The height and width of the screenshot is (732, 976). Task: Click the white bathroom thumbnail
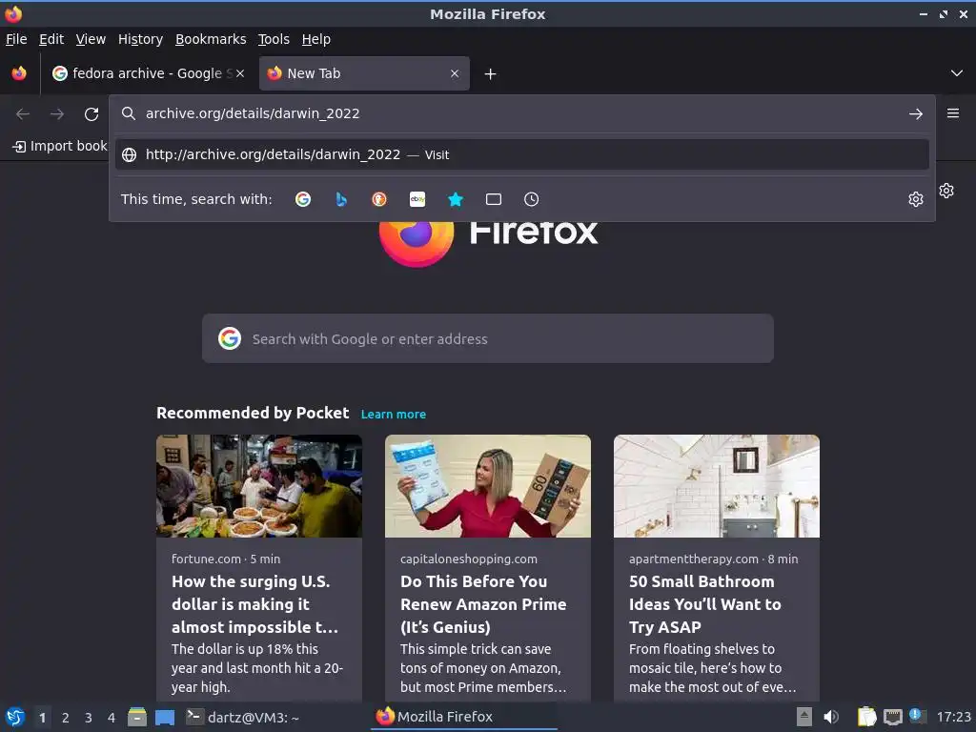pos(717,486)
